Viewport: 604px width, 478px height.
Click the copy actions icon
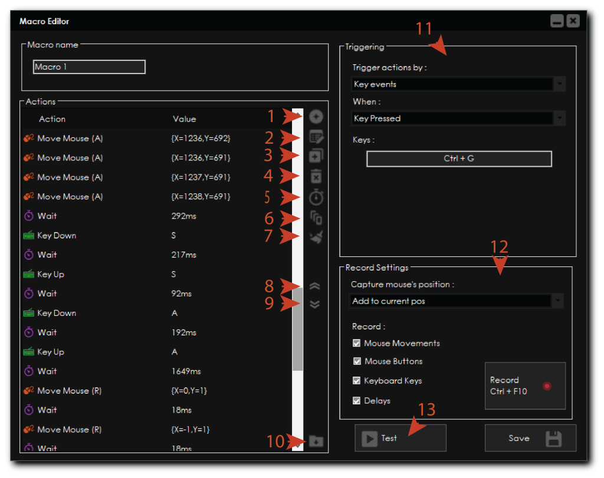(316, 218)
